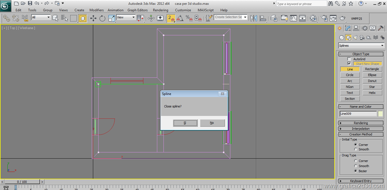The height and width of the screenshot is (190, 387).
Task: Open the Splines category dropdown
Action: tap(361, 46)
